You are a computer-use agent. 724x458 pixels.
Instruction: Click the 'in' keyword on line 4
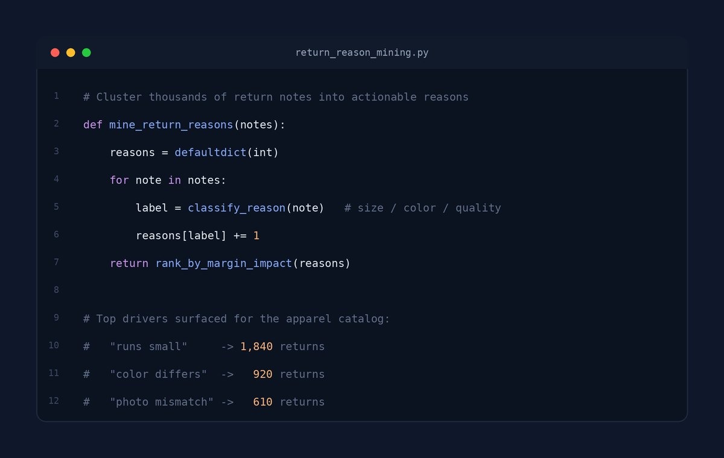click(174, 180)
